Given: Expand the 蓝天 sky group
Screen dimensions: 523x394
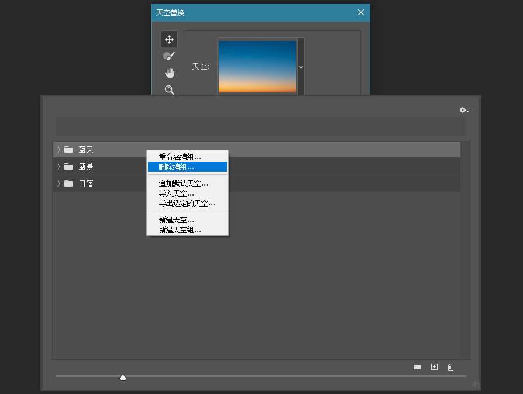Looking at the screenshot, I should coord(58,149).
